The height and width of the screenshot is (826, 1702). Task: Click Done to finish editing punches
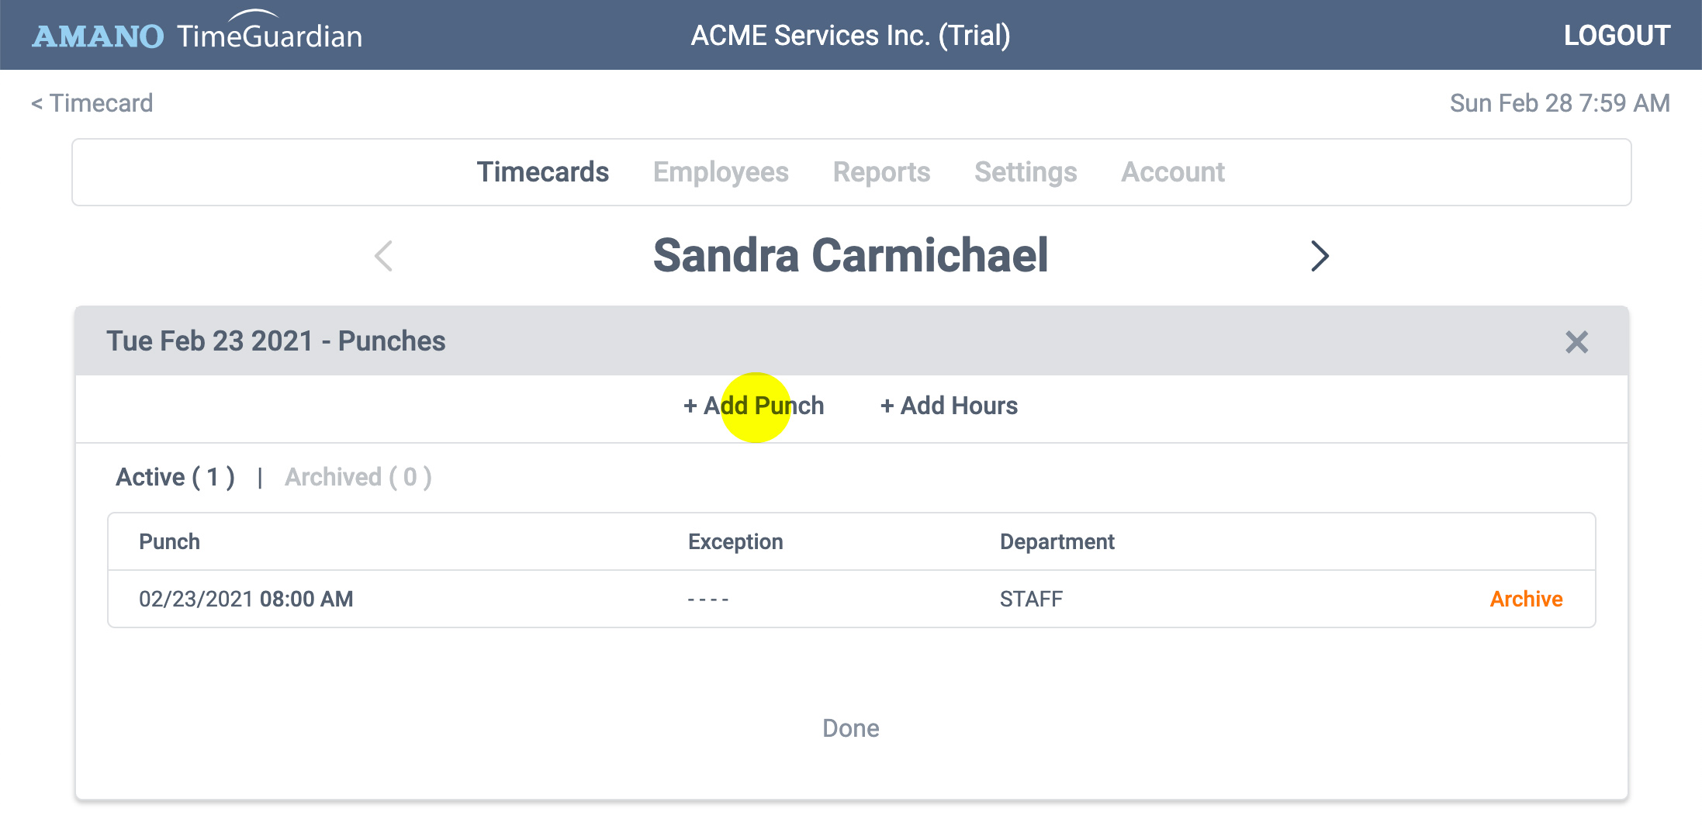click(851, 728)
